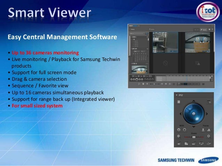Click camera tree vertical scrollbar

(148, 40)
